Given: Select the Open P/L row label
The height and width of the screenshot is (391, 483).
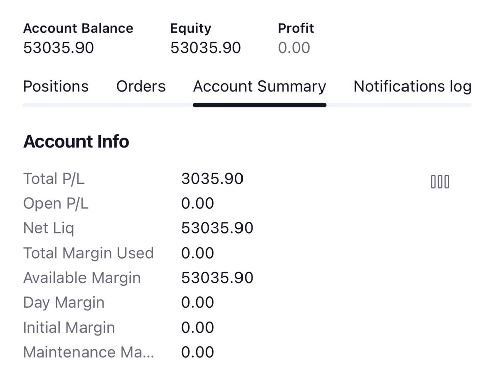Looking at the screenshot, I should pyautogui.click(x=56, y=204).
